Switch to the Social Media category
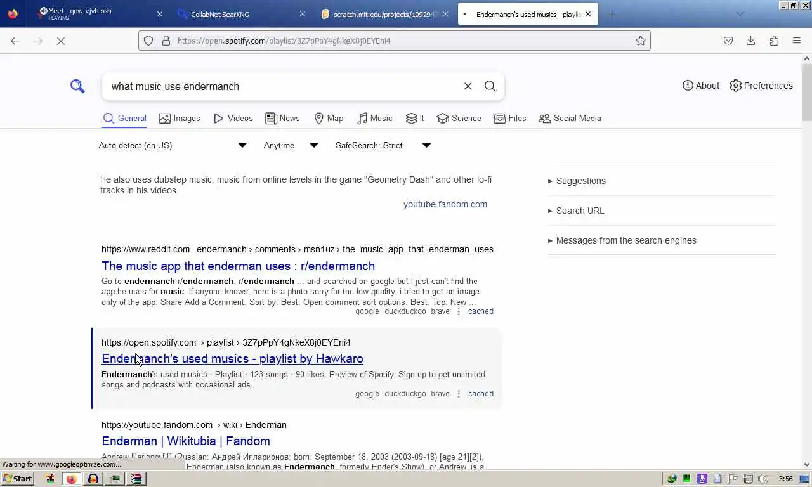Screen dimensions: 812x487 (570, 119)
